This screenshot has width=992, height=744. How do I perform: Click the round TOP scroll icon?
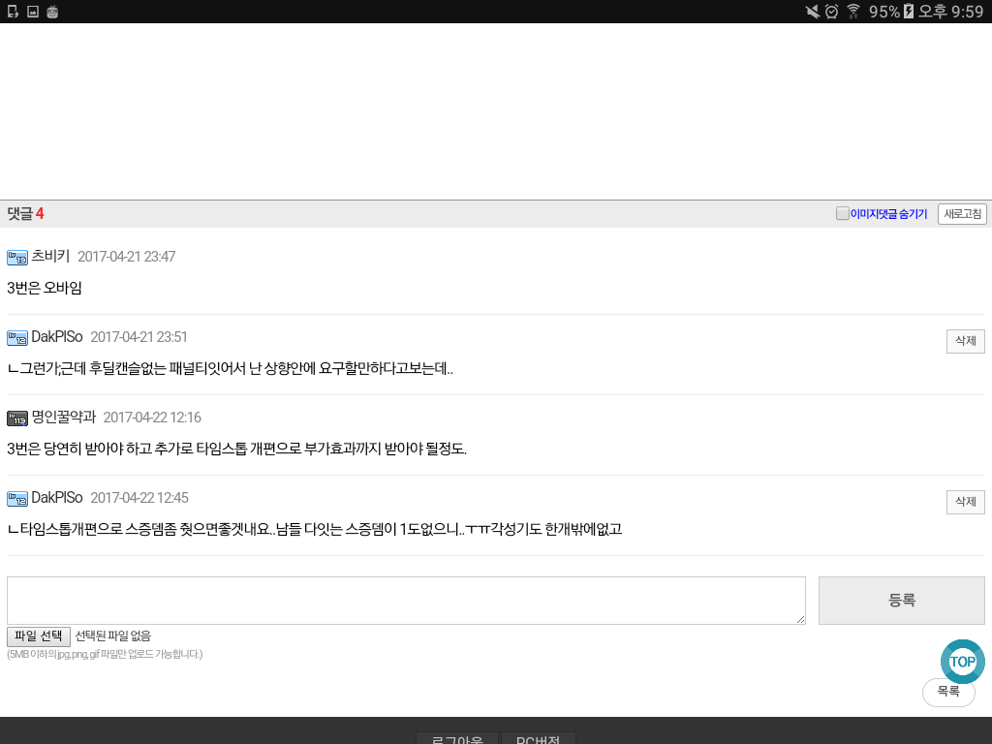962,662
